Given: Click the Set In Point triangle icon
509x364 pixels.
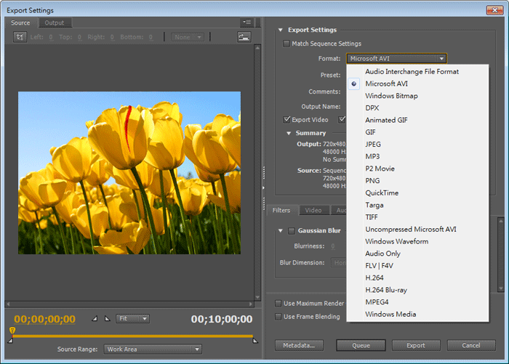Looking at the screenshot, I should point(95,318).
